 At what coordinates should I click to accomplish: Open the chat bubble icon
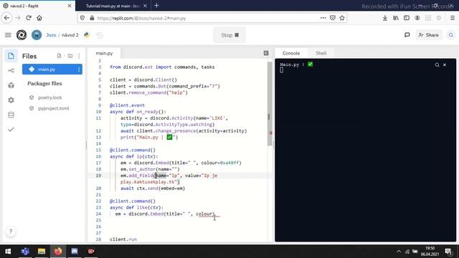[x=407, y=35]
